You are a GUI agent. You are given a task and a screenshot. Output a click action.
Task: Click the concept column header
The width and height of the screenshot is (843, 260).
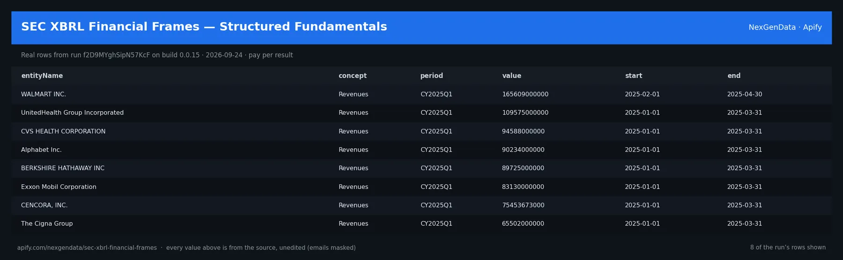pyautogui.click(x=352, y=76)
